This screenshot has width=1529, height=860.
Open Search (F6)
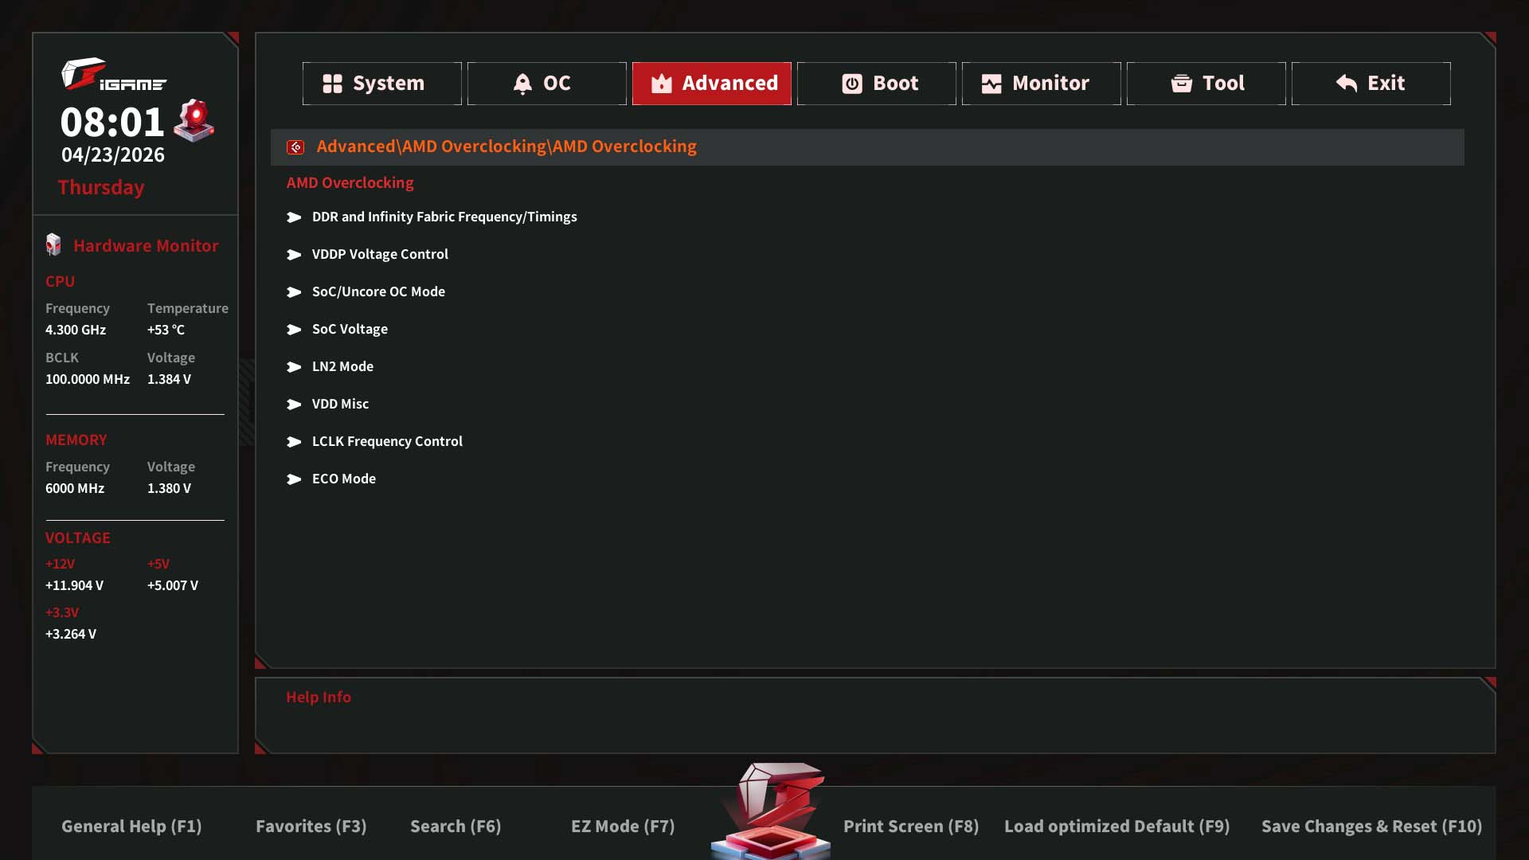456,827
